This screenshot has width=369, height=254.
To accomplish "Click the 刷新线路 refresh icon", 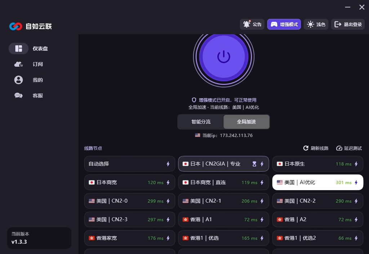I will point(306,148).
